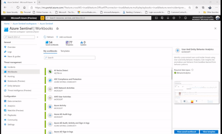
Task: Open Threat intelligence (Preview)
Action: point(20,90)
